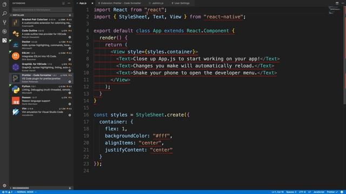This screenshot has height=194, width=346.
Task: Collapse the Installed extensions section
Action: pyautogui.click(x=41, y=15)
